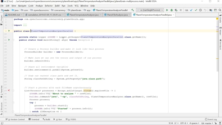Switch to the PlanetFileAnalyser.java tab
Image resolution: width=222 pixels, height=125 pixels.
117,15
